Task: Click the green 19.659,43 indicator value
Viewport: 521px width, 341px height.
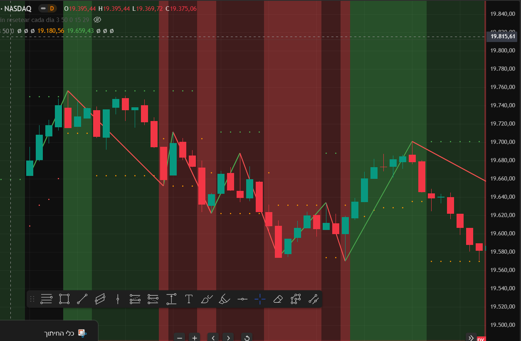Action: click(80, 31)
